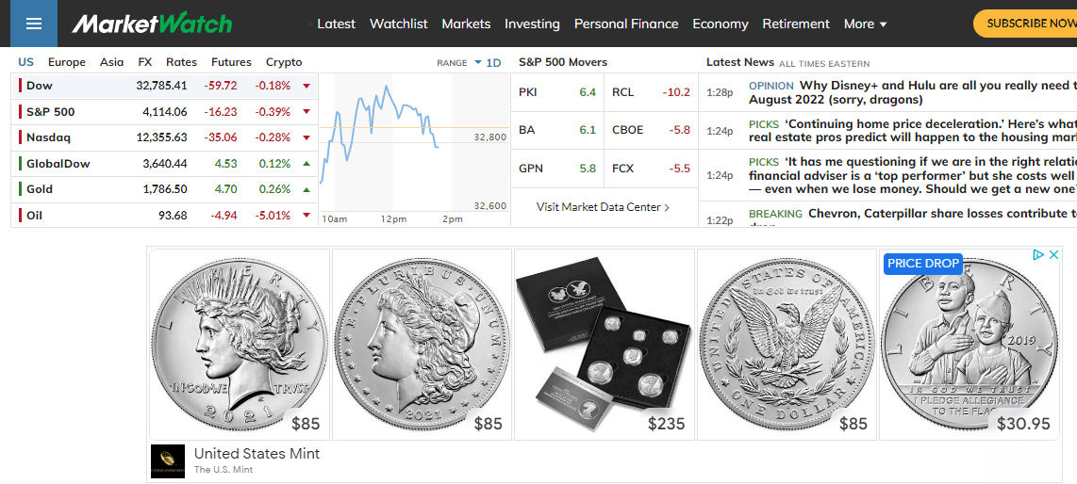Click the Gold green up arrow

[307, 189]
